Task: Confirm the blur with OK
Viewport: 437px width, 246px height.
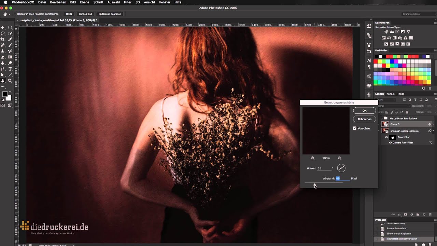Action: pos(364,111)
